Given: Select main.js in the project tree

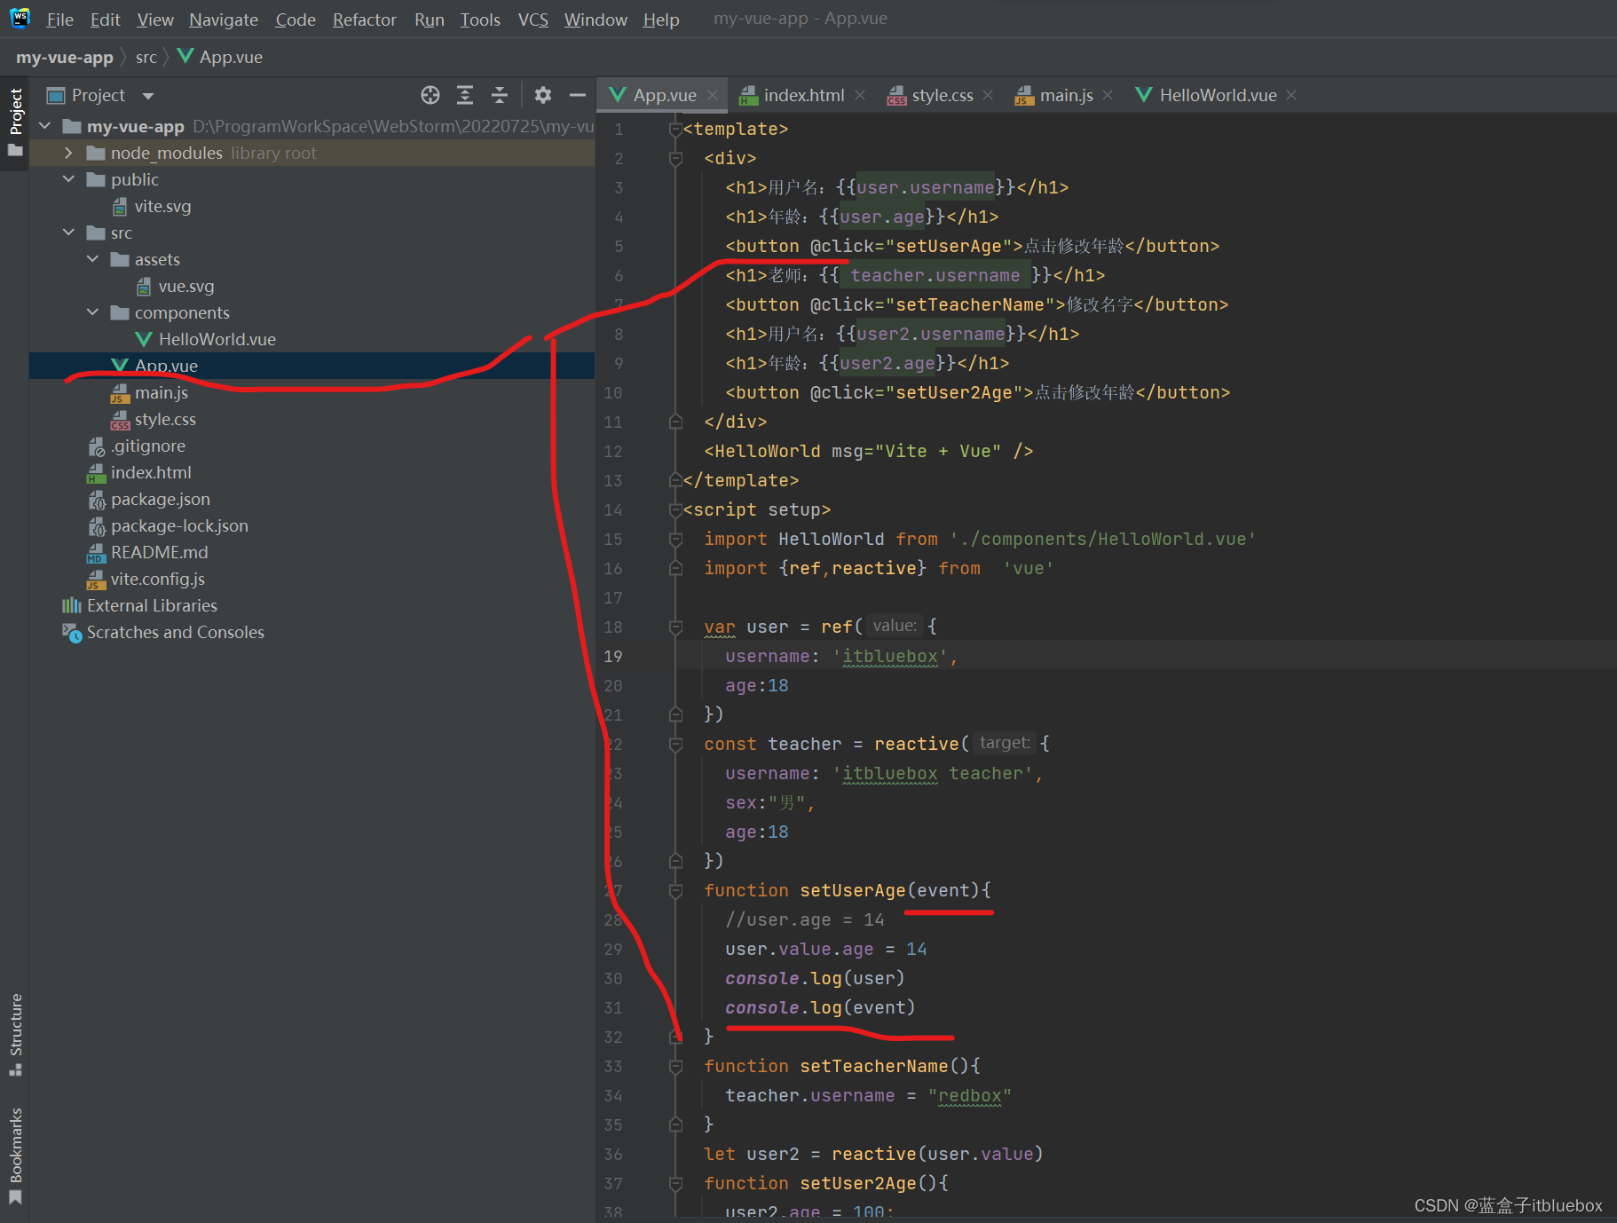Looking at the screenshot, I should click(161, 392).
